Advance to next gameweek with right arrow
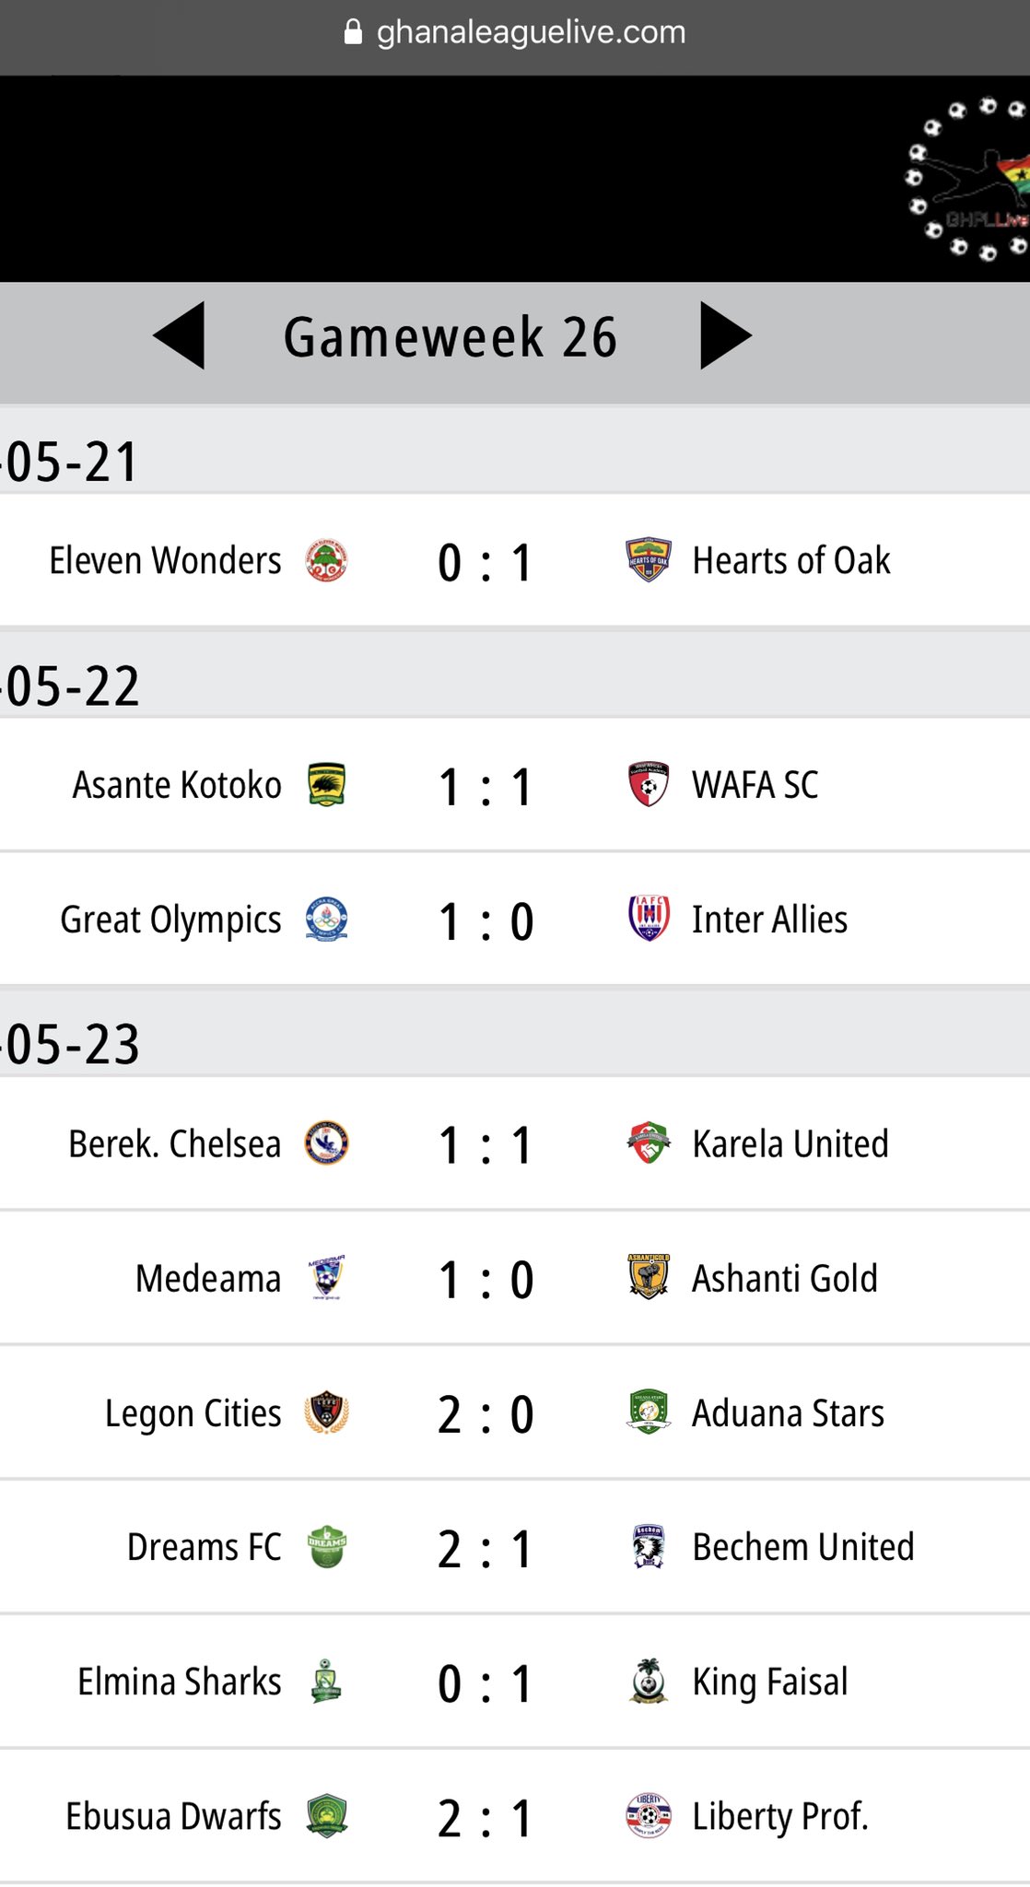This screenshot has width=1030, height=1887. 726,335
